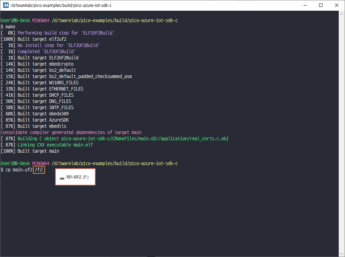Screen dimensions: 345x257
Task: Click the 'Built target ELF2UF2Build' line
Action: coord(39,58)
